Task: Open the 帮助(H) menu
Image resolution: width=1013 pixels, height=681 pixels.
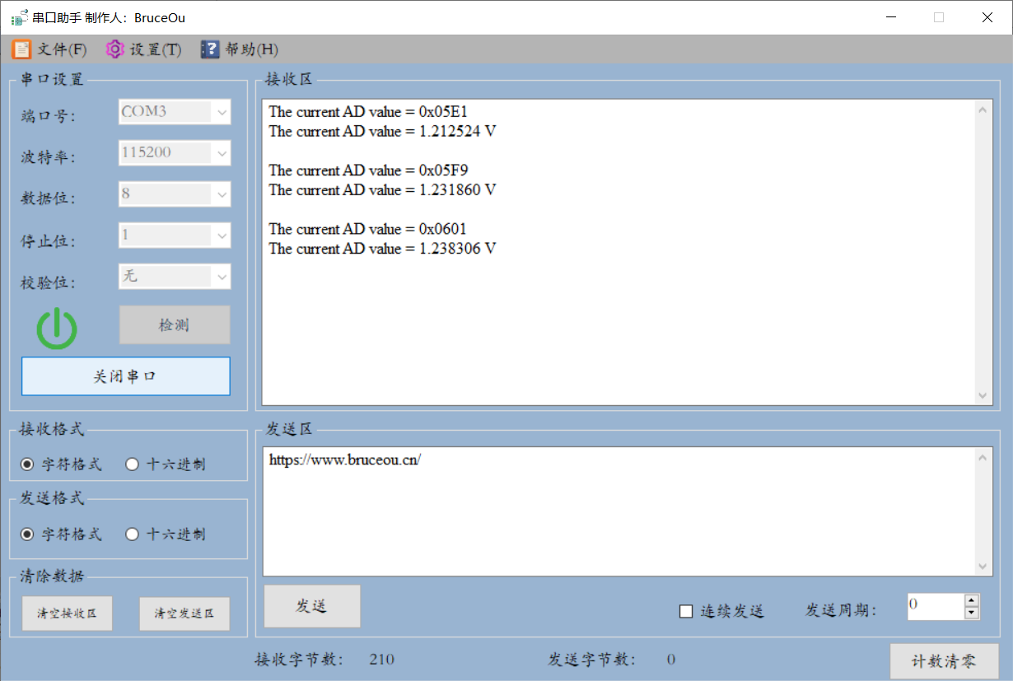Action: tap(240, 49)
